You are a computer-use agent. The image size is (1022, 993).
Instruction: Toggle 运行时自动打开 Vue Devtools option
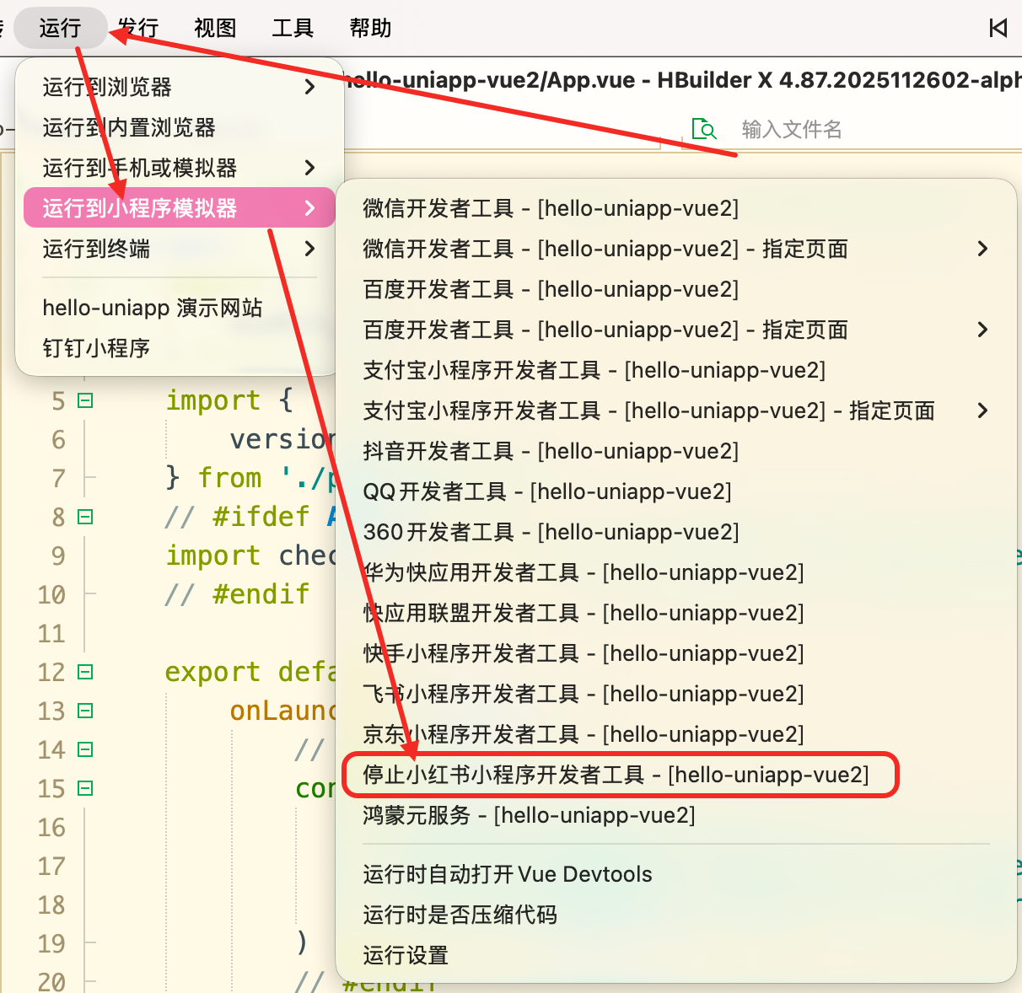508,874
